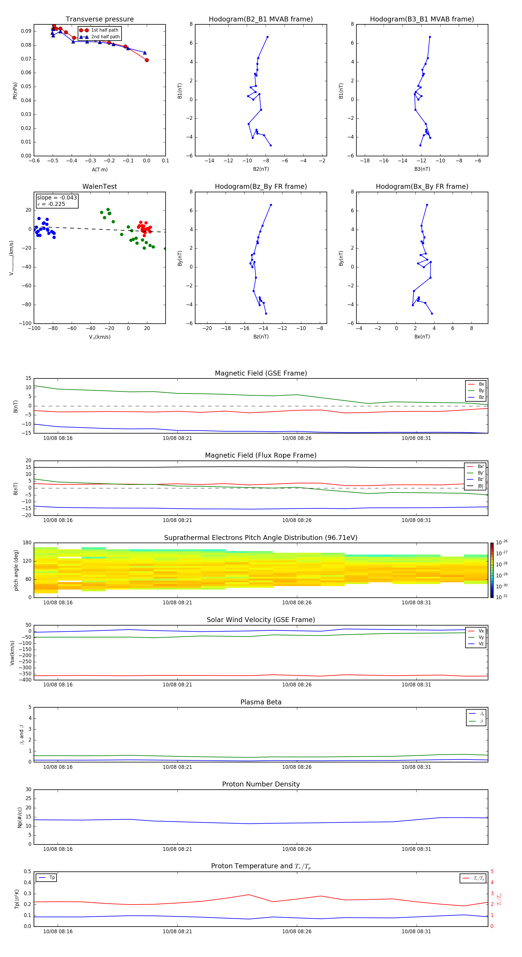The width and height of the screenshot is (522, 957).
Task: Click the "Plasma Beta" plot title
Action: 261,702
